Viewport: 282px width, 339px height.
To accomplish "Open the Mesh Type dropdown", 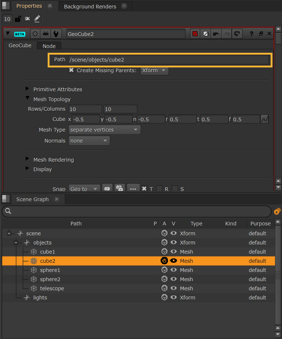I will click(x=105, y=130).
